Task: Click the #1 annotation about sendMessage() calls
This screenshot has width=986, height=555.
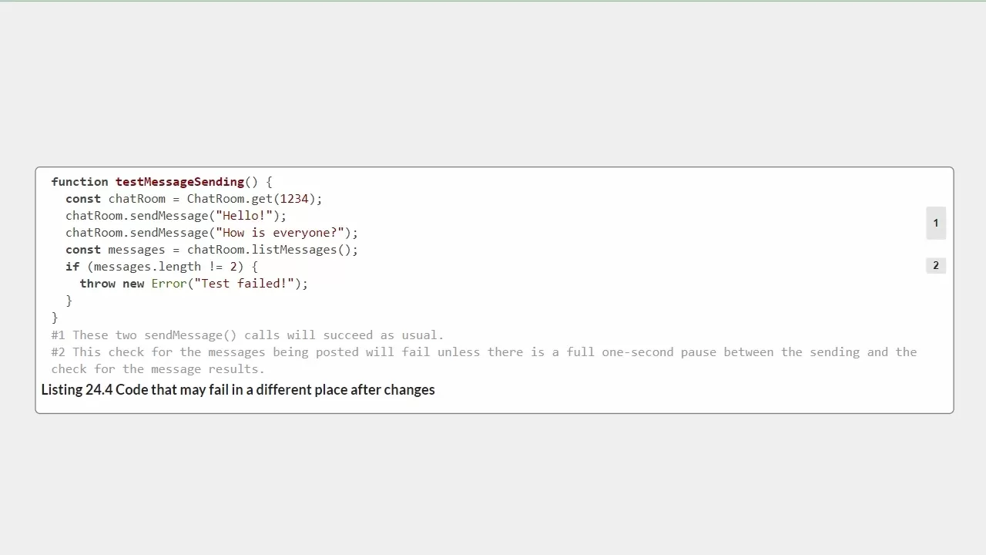Action: (x=247, y=335)
